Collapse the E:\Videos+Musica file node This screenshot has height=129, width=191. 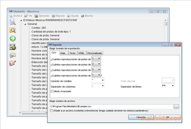21,20
